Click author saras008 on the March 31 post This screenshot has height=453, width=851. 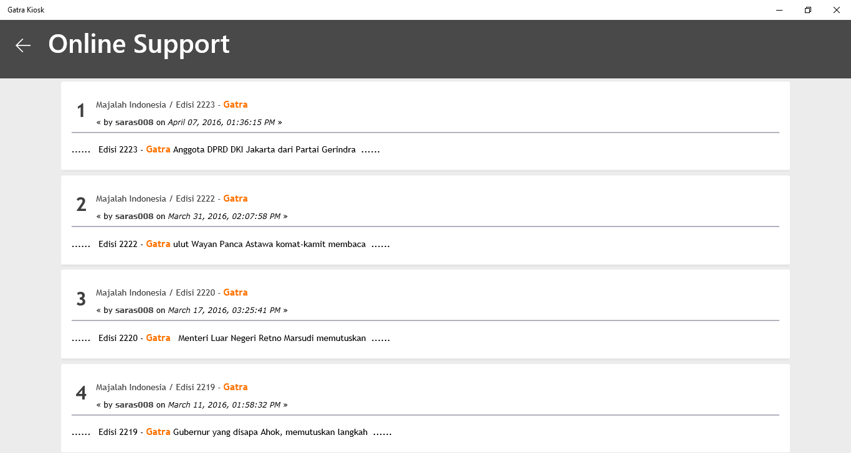tap(134, 217)
